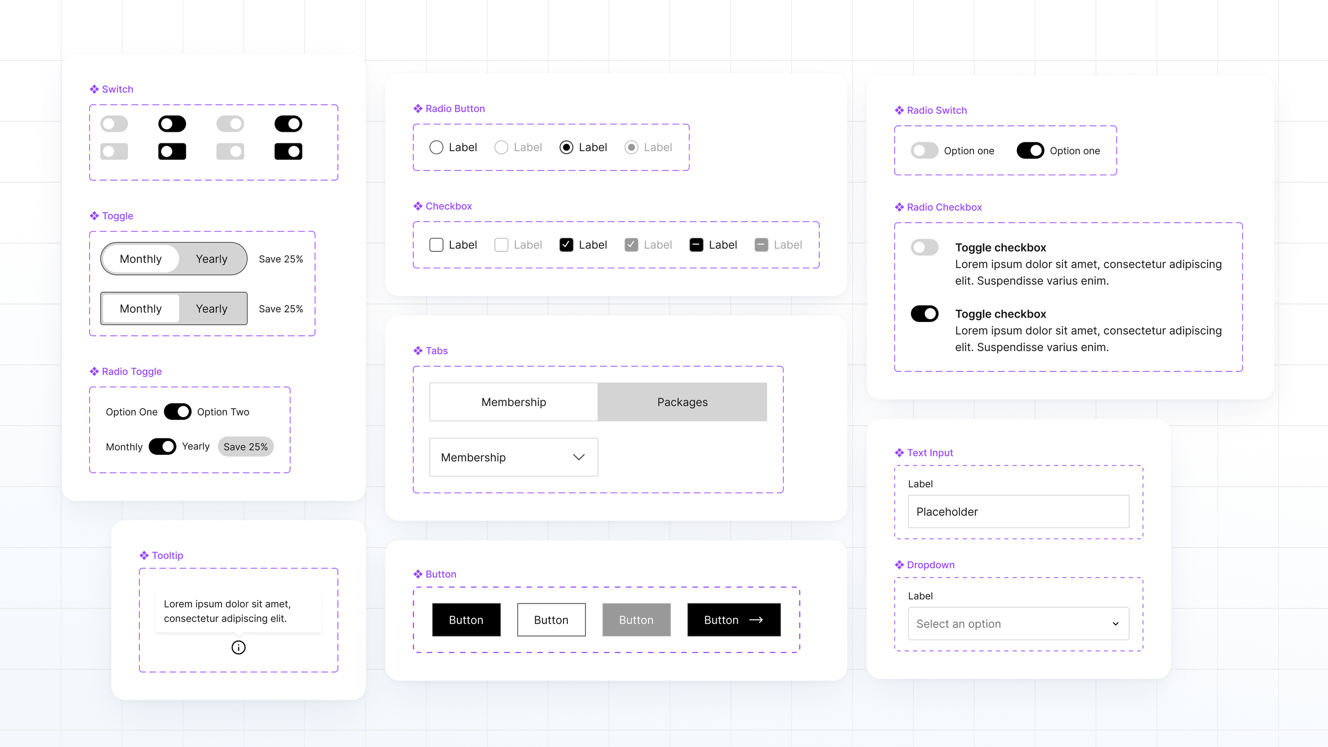Uncheck the black checked Label checkbox
Image resolution: width=1328 pixels, height=747 pixels.
pyautogui.click(x=566, y=245)
